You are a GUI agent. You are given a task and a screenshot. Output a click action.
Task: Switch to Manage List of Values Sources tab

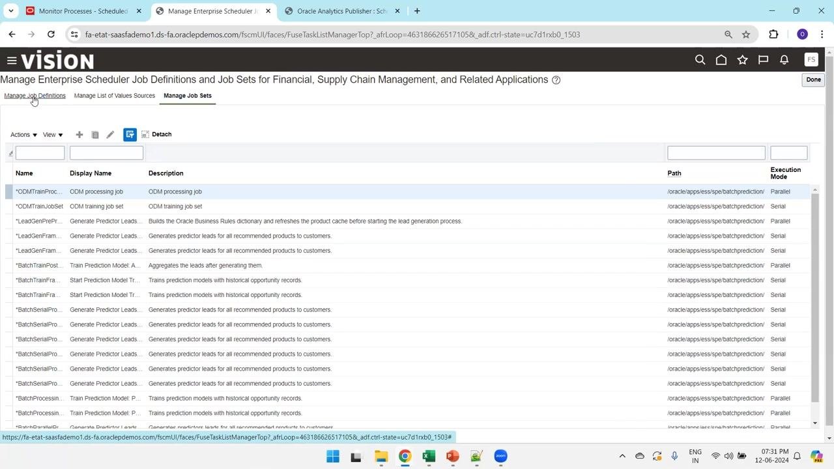coord(115,96)
